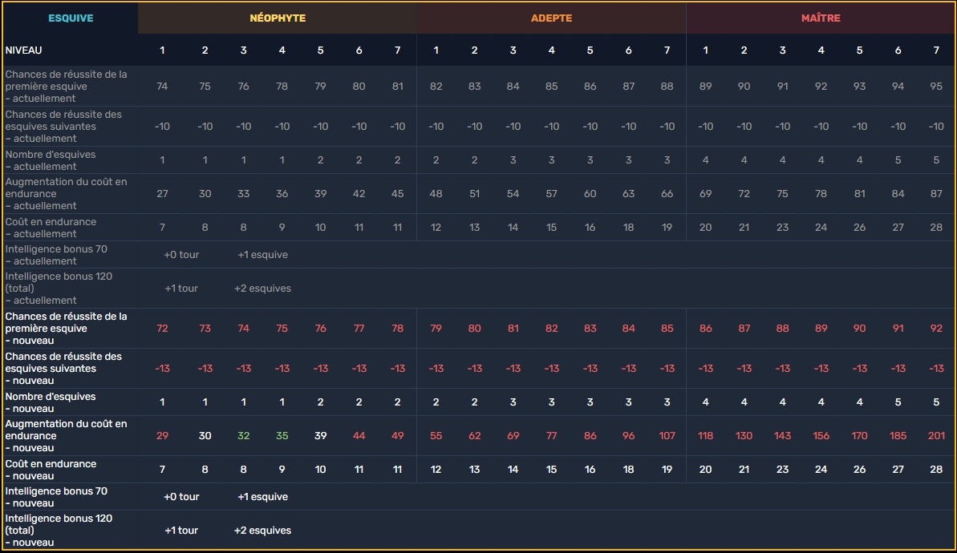Click the grey value 51

pos(474,194)
